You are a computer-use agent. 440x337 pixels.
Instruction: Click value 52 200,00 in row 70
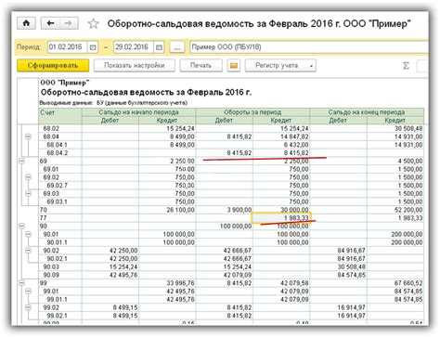click(x=408, y=210)
